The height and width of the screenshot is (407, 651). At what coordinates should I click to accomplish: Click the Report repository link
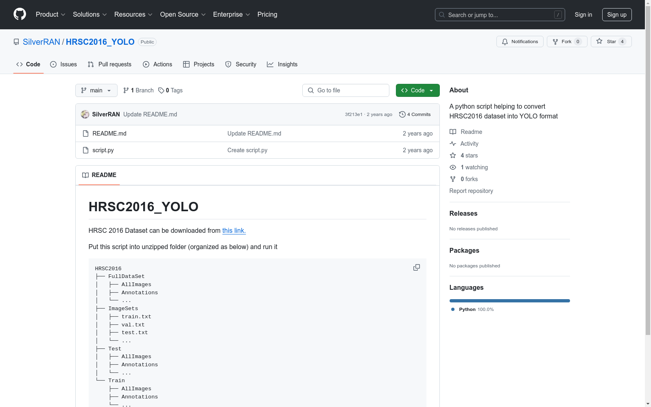(x=471, y=191)
